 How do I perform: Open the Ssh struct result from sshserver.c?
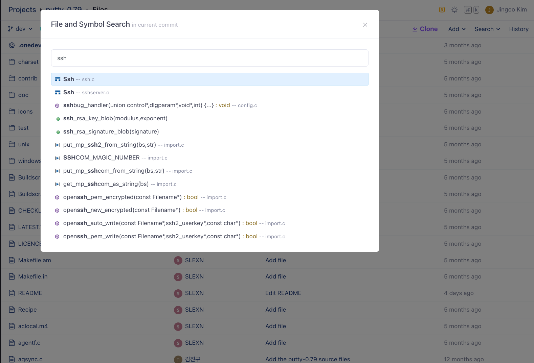(209, 92)
